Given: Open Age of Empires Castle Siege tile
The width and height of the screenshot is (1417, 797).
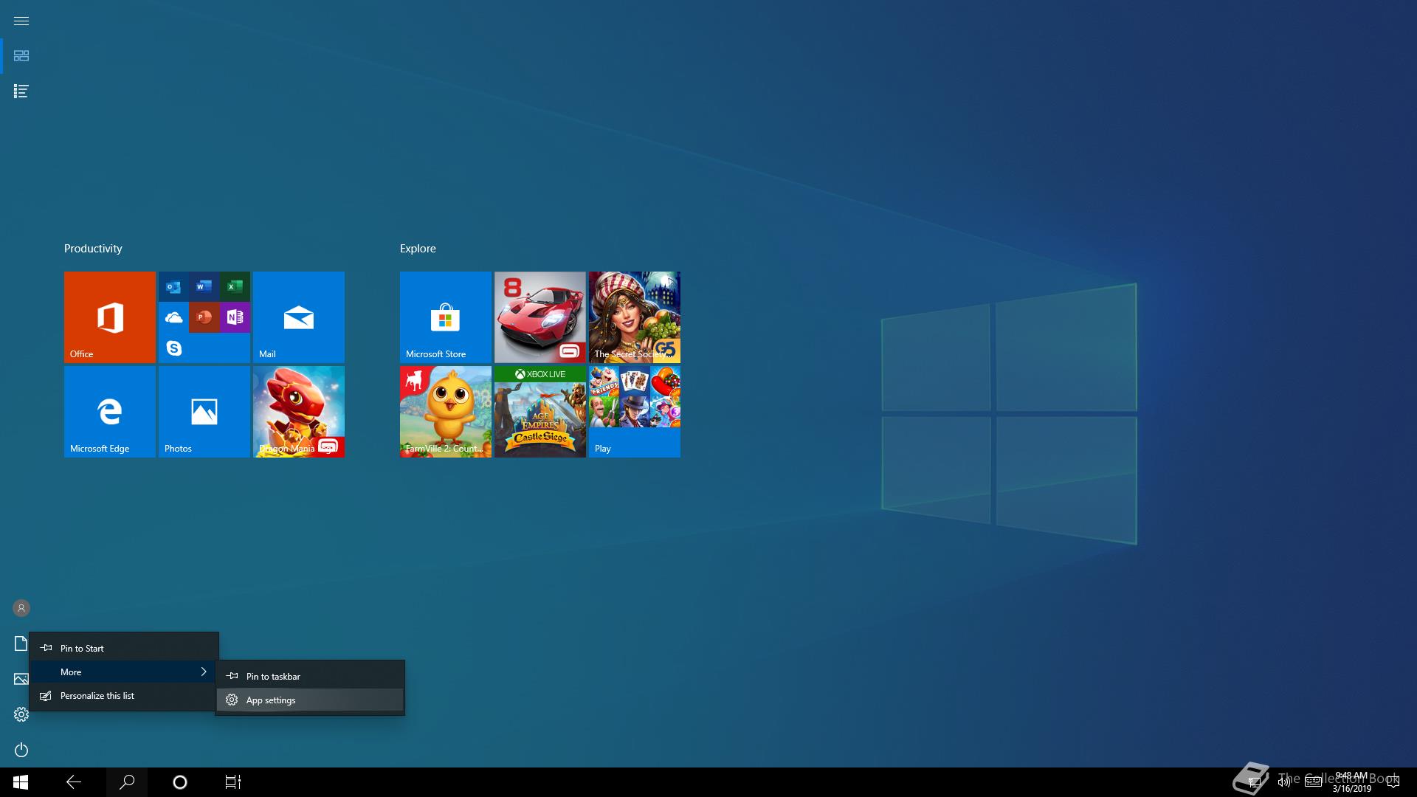Looking at the screenshot, I should (x=540, y=412).
